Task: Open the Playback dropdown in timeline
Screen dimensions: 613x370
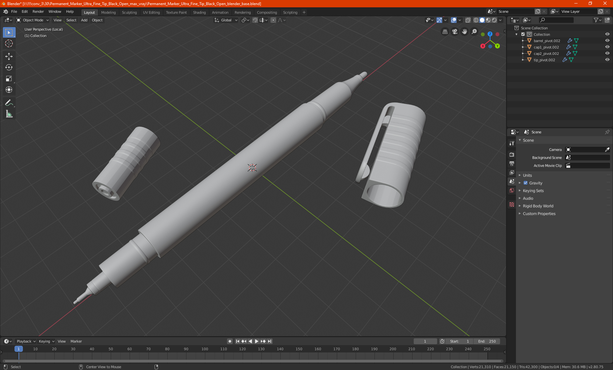Action: tap(26, 341)
